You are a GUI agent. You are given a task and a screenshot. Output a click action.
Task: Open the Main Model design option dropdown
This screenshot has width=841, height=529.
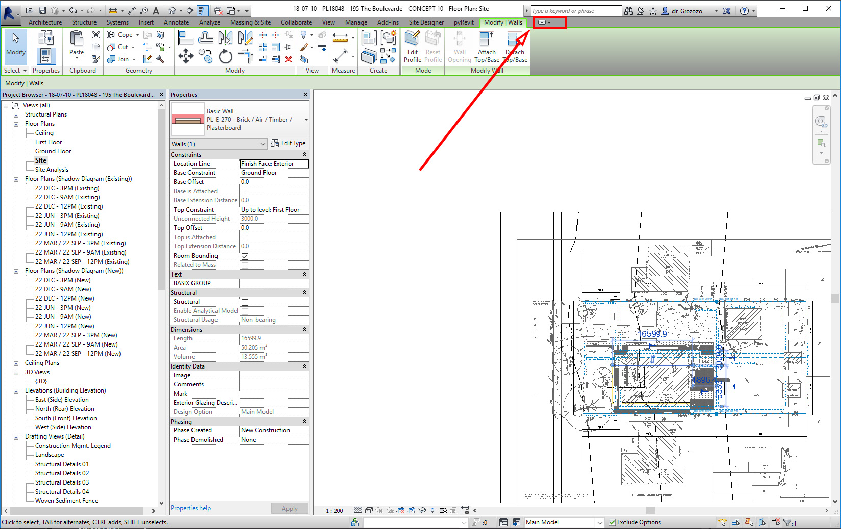point(599,522)
